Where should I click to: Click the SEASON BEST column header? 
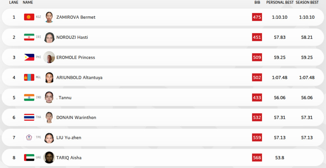click(307, 2)
